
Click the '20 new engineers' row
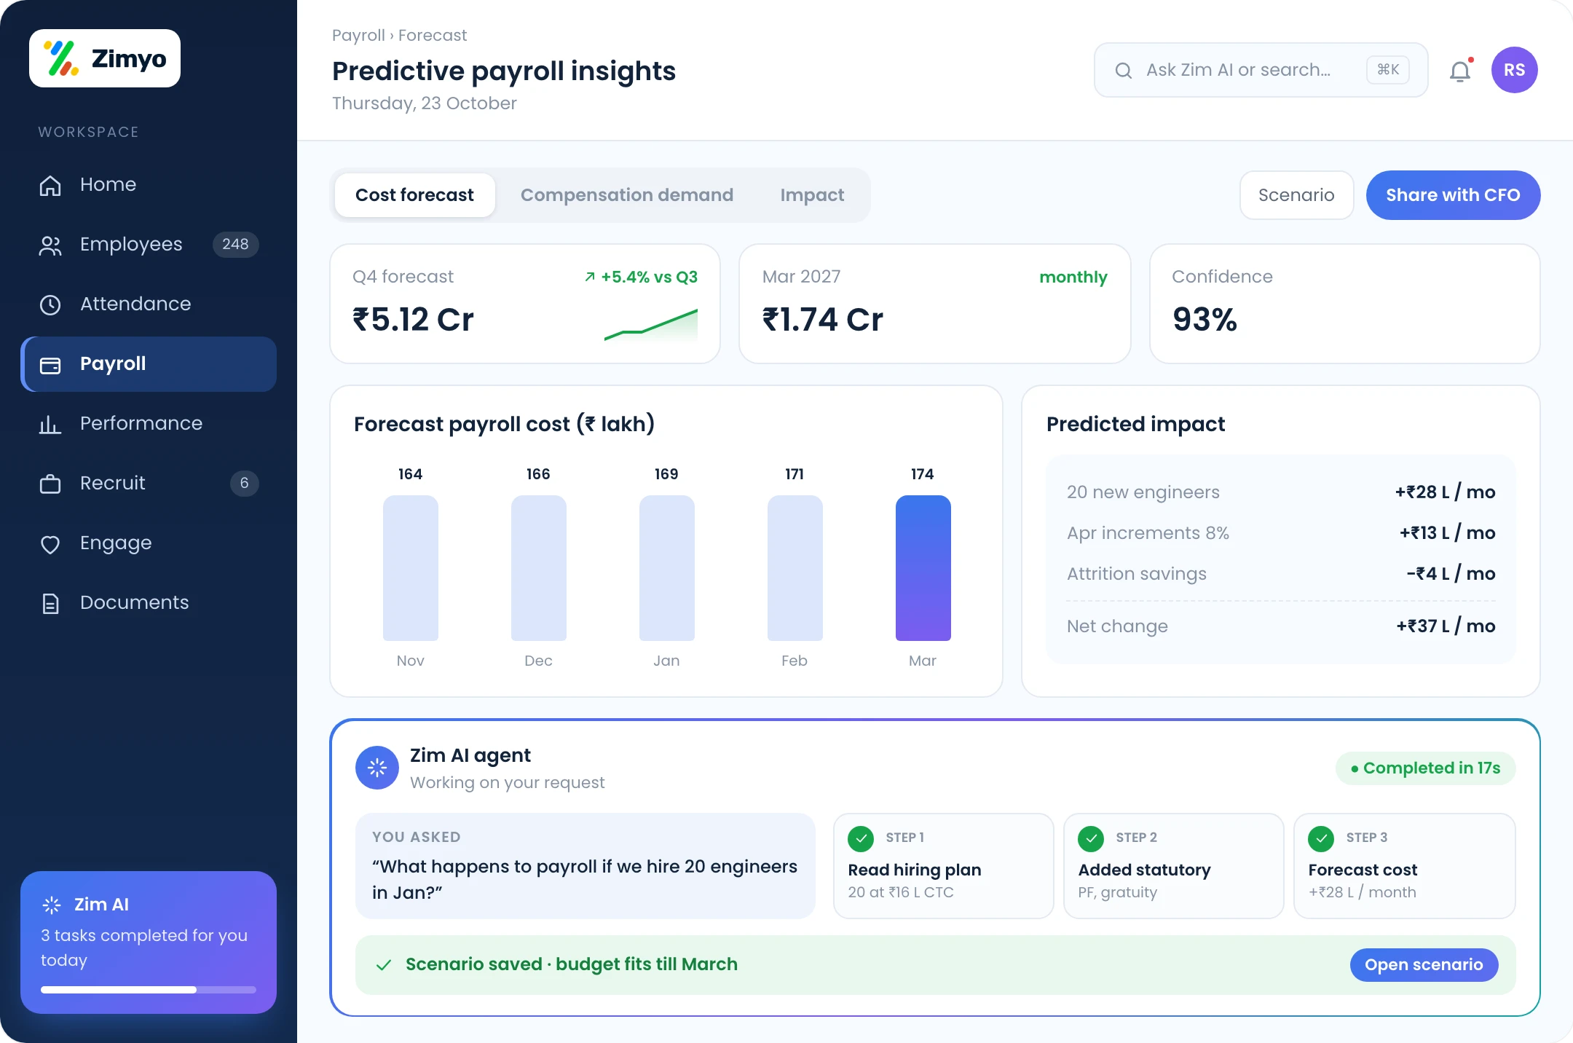click(x=1280, y=492)
